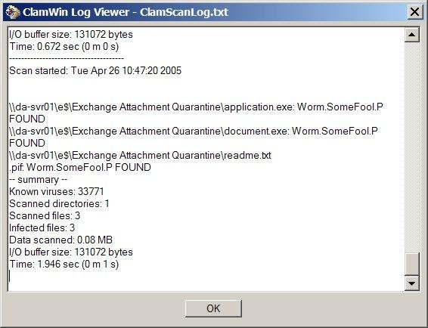Click the '.pif: Worm.SomeFool.P FOUND' line

point(80,167)
